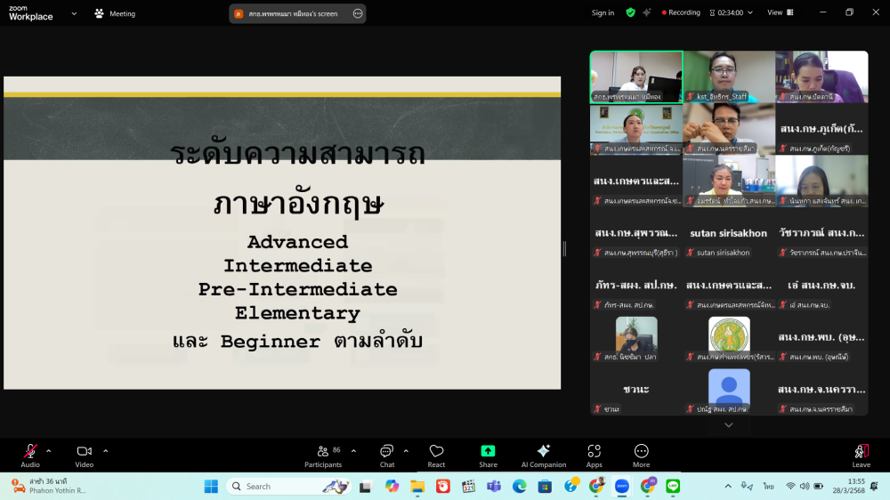
Task: Open the LINE app from the taskbar
Action: 673,487
